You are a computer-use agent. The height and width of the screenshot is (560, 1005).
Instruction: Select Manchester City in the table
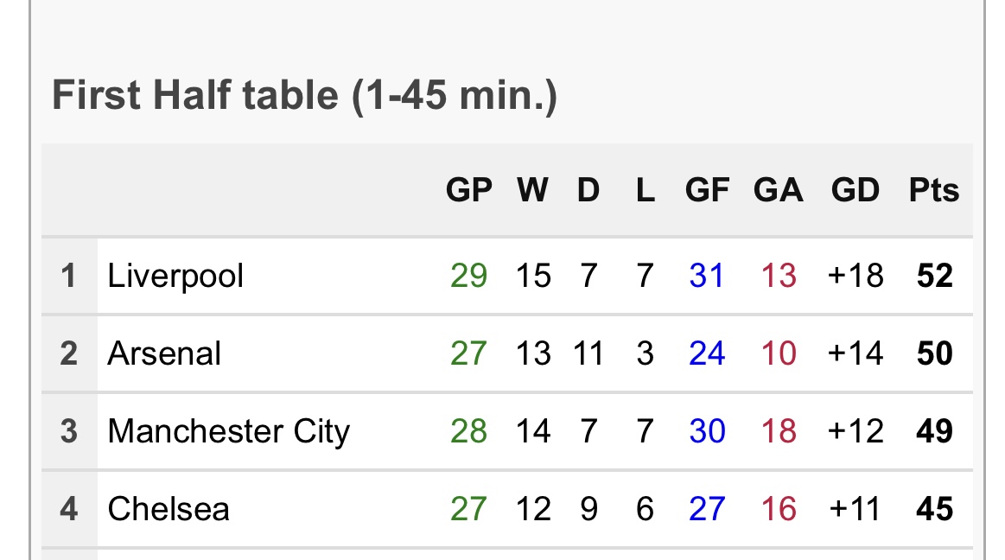229,432
